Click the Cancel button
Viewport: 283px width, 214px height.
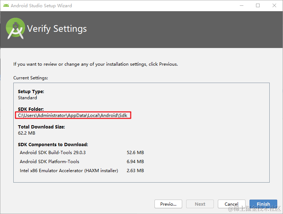232,204
